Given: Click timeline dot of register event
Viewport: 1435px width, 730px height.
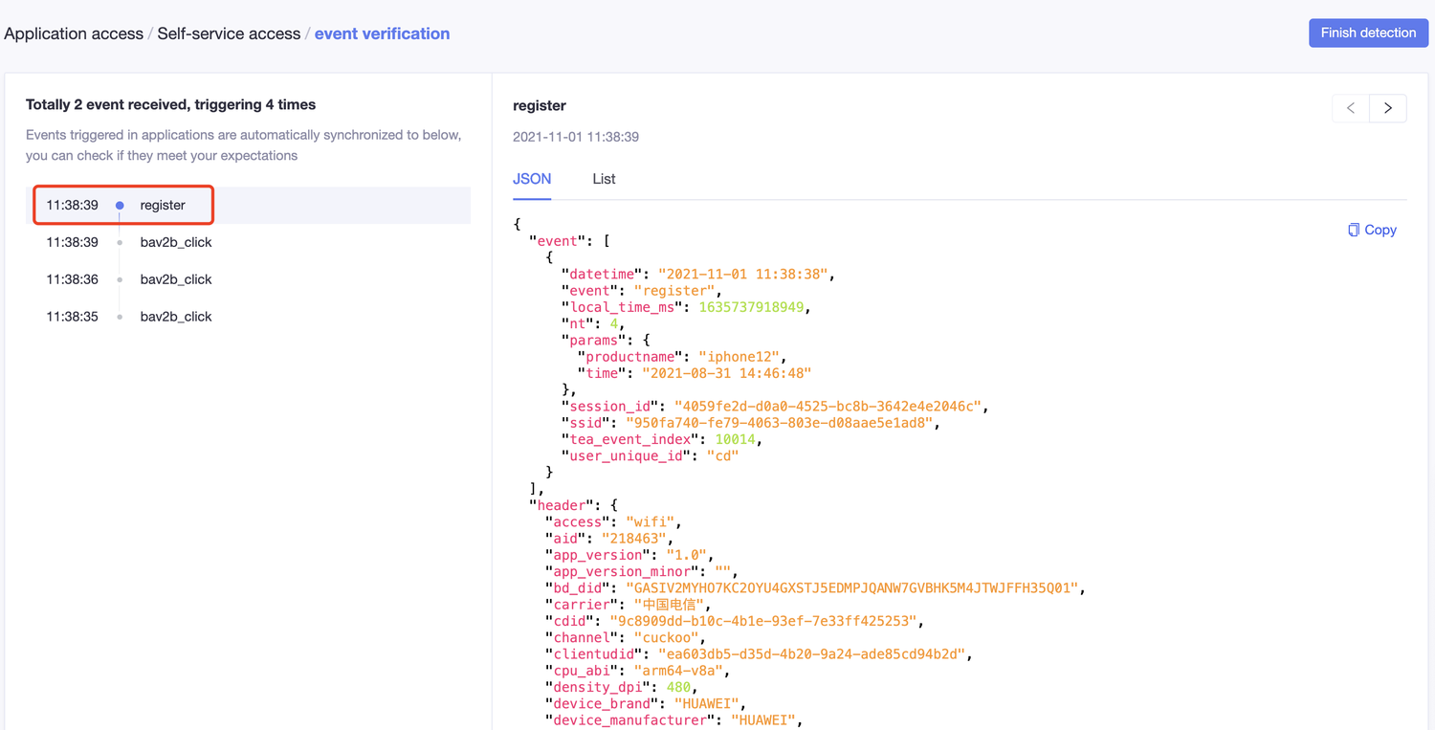Looking at the screenshot, I should [120, 206].
